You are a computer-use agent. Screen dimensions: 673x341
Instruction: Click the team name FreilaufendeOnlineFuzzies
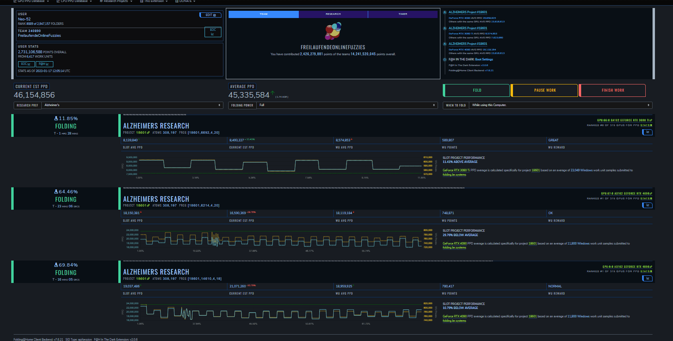tap(39, 36)
